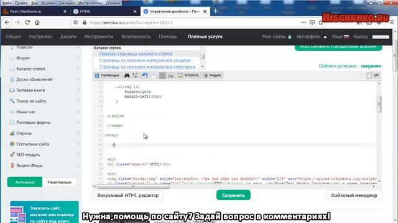Click the insert image icon in the toolbar
Viewport: 398px width, 223px height.
pyautogui.click(x=170, y=76)
